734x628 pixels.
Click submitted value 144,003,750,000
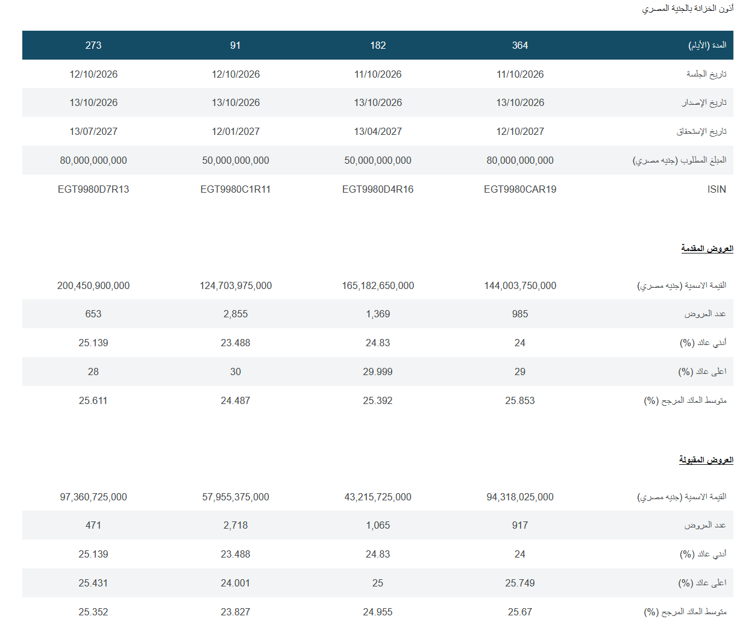coord(520,285)
